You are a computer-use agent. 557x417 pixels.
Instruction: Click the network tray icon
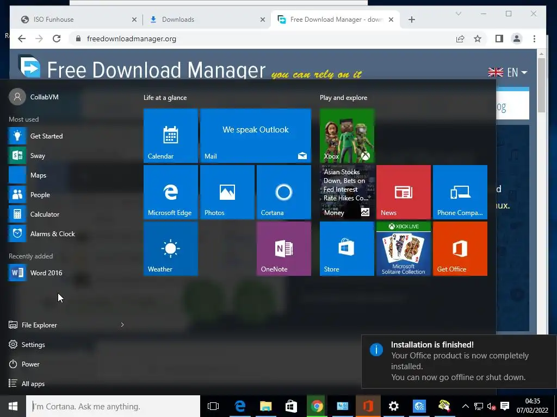pyautogui.click(x=479, y=406)
